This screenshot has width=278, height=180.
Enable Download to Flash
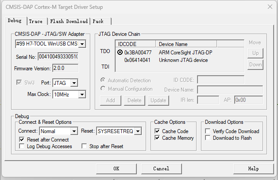pos(208,138)
